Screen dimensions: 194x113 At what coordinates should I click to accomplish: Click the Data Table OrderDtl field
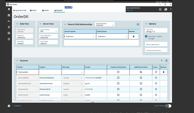[25, 42]
